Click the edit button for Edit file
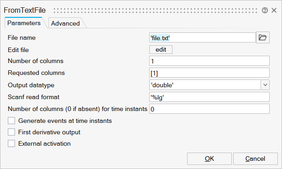Screen dimensions: 282x169 coord(161,49)
